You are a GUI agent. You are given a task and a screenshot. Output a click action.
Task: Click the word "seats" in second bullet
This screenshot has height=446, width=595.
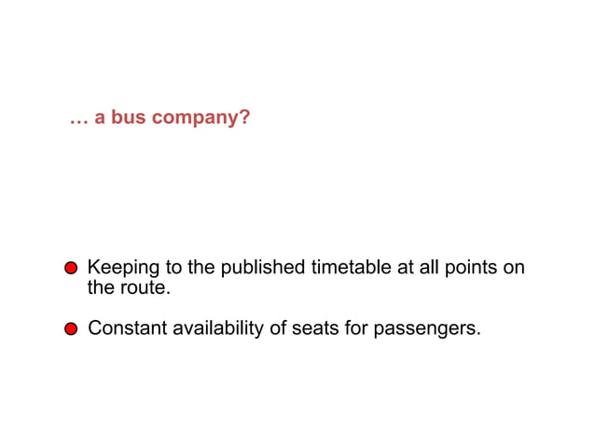(313, 328)
